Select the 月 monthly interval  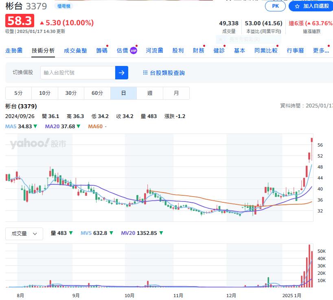(x=176, y=93)
